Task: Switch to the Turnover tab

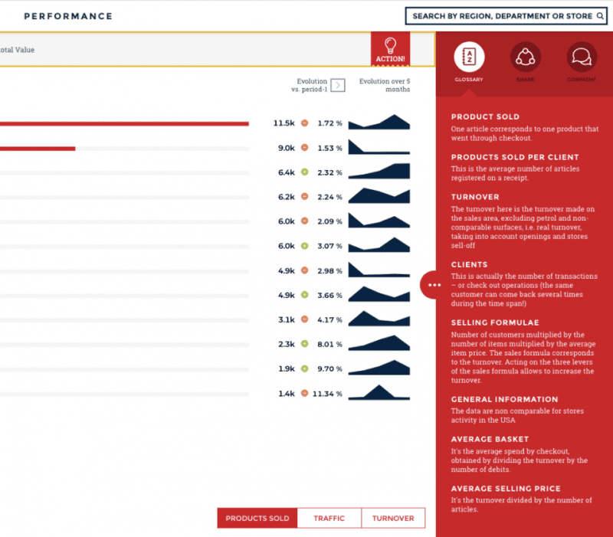Action: [x=393, y=519]
